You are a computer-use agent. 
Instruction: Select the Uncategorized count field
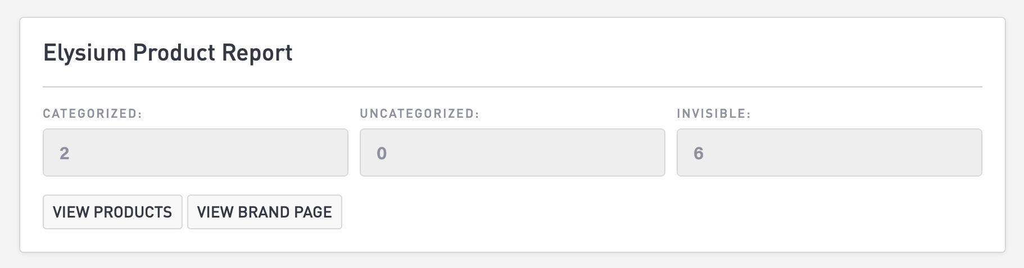(512, 153)
